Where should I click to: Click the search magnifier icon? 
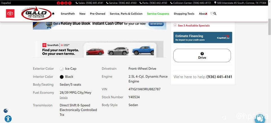point(215,14)
